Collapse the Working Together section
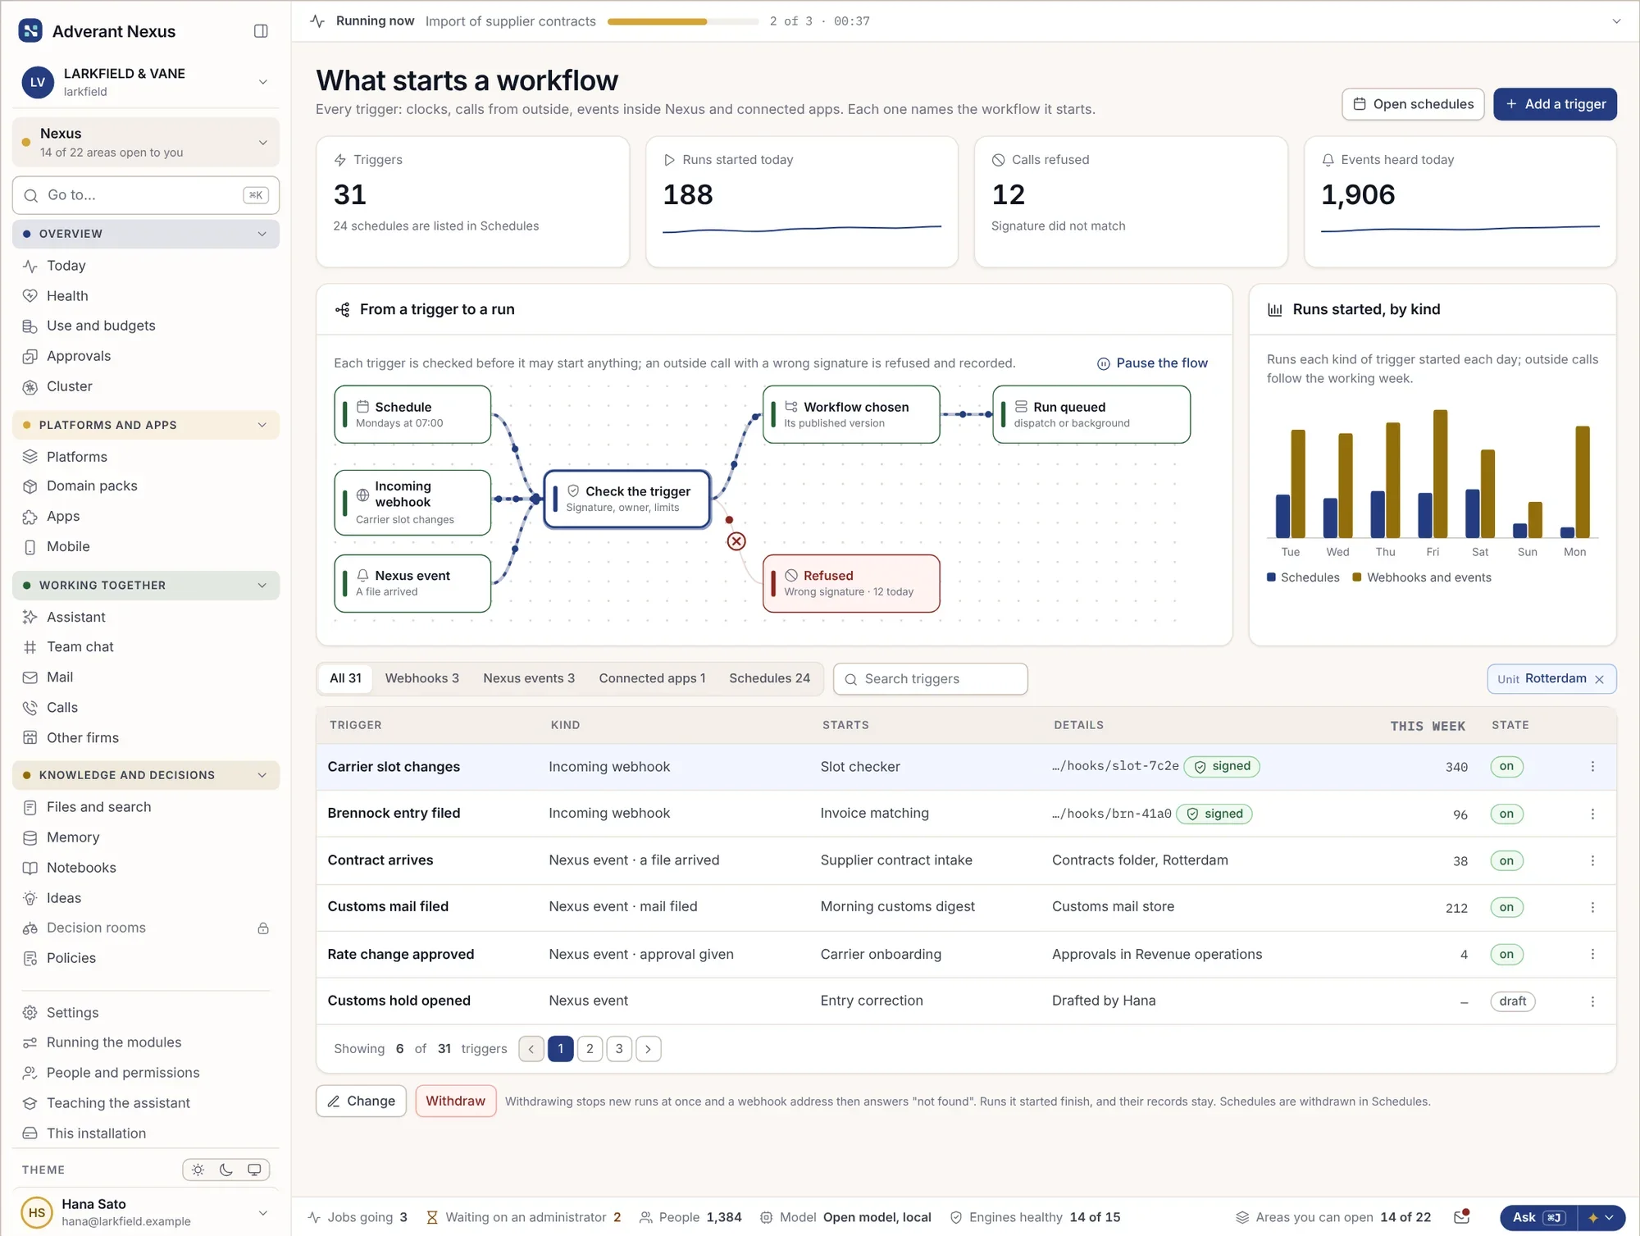 tap(146, 585)
